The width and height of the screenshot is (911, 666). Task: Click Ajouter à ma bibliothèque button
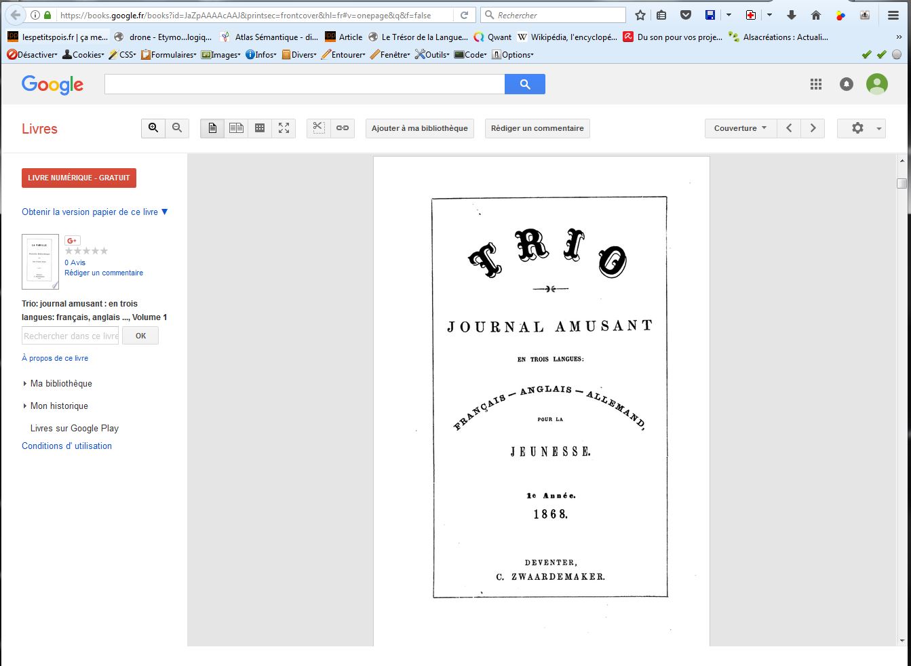(x=419, y=128)
